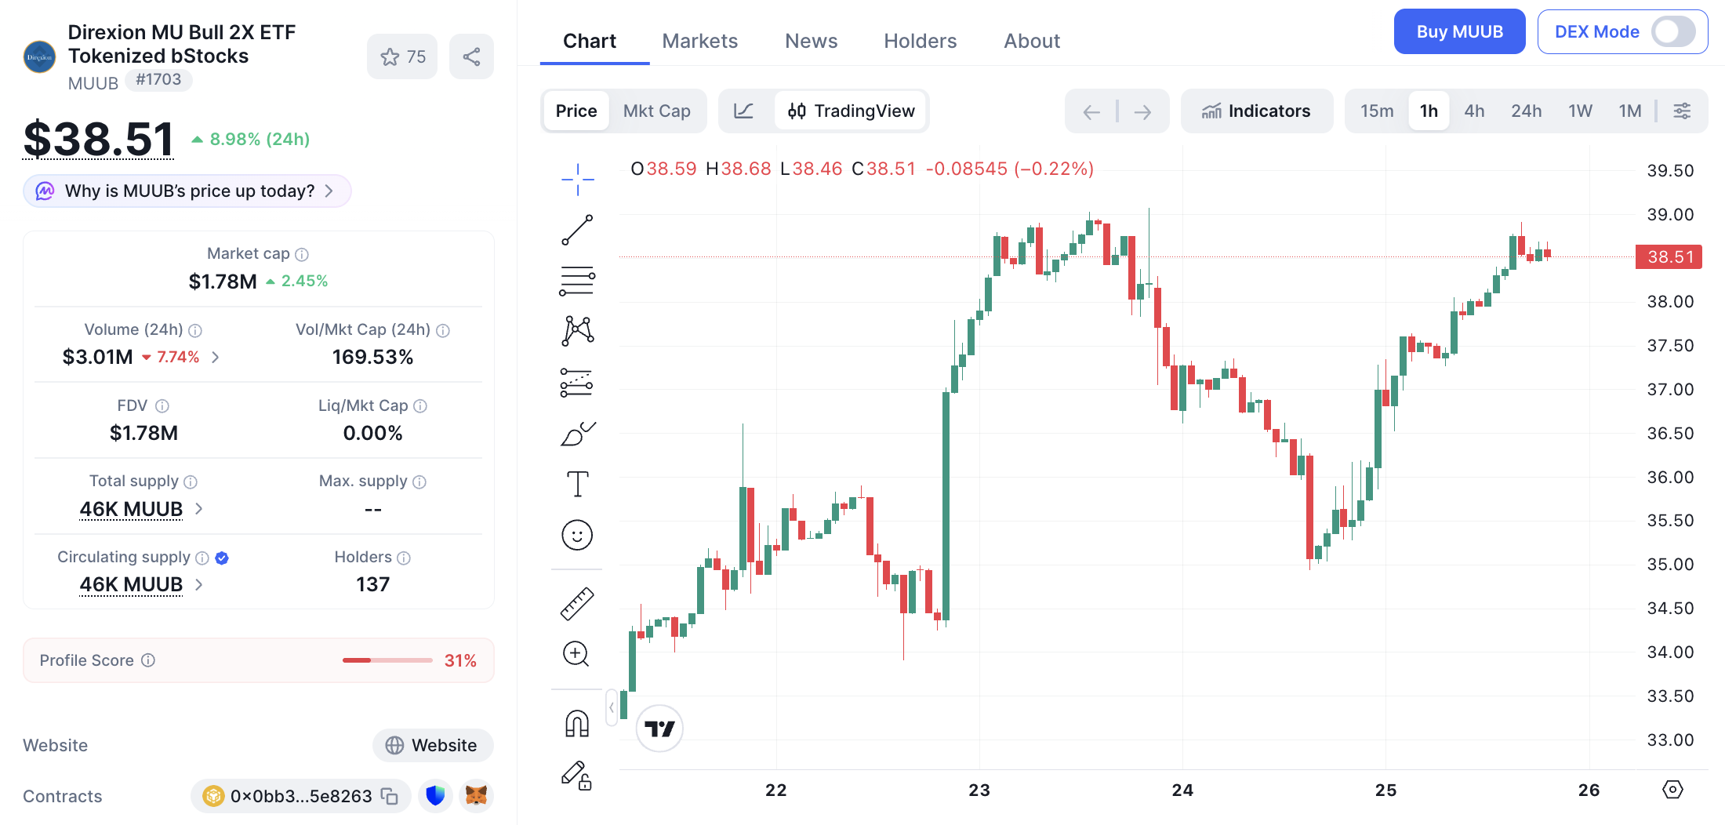Activate the magnet snap mode
This screenshot has width=1725, height=825.
(577, 723)
